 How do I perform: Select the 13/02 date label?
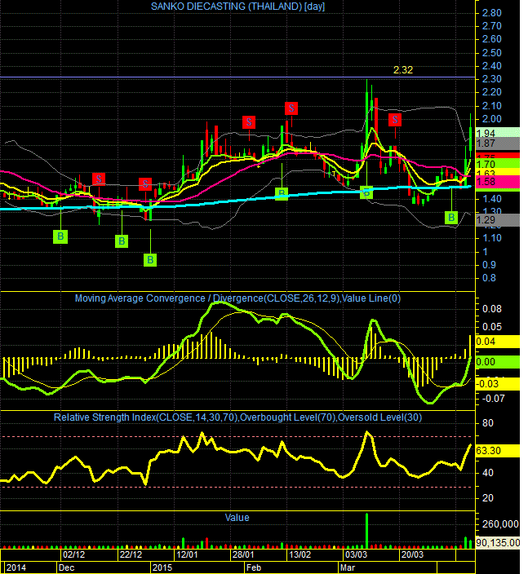click(x=299, y=554)
